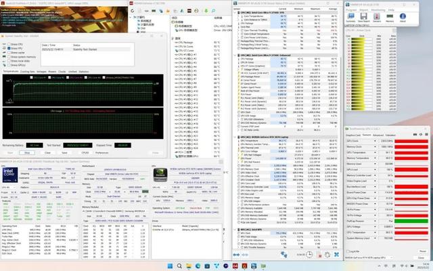Image resolution: width=433 pixels, height=271 pixels.
Task: Switch to the Statistics tab in stability test
Action: click(83, 72)
